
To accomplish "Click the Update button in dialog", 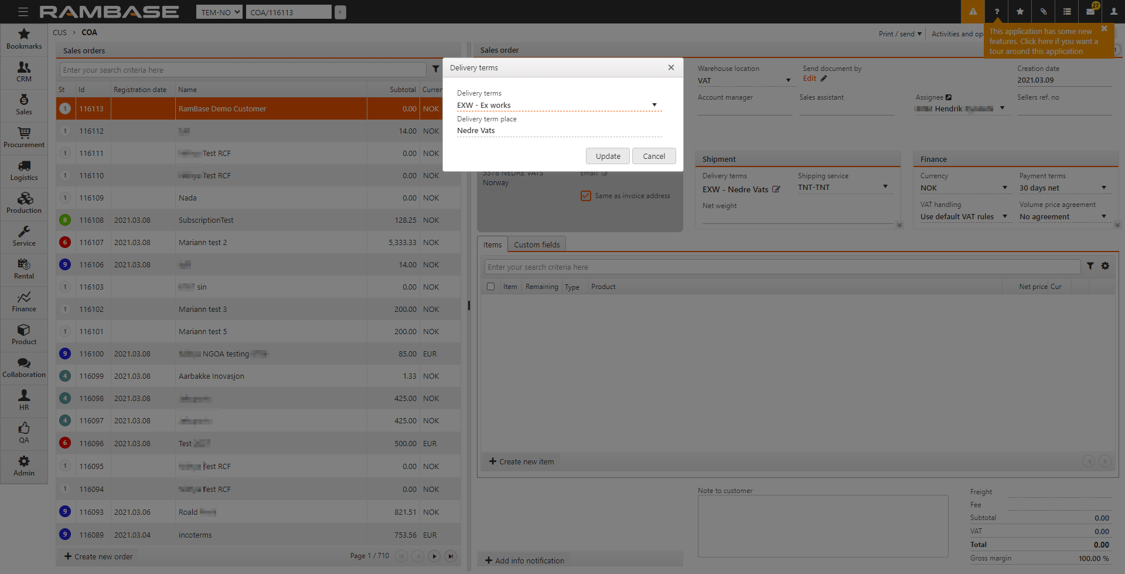I will tap(608, 156).
